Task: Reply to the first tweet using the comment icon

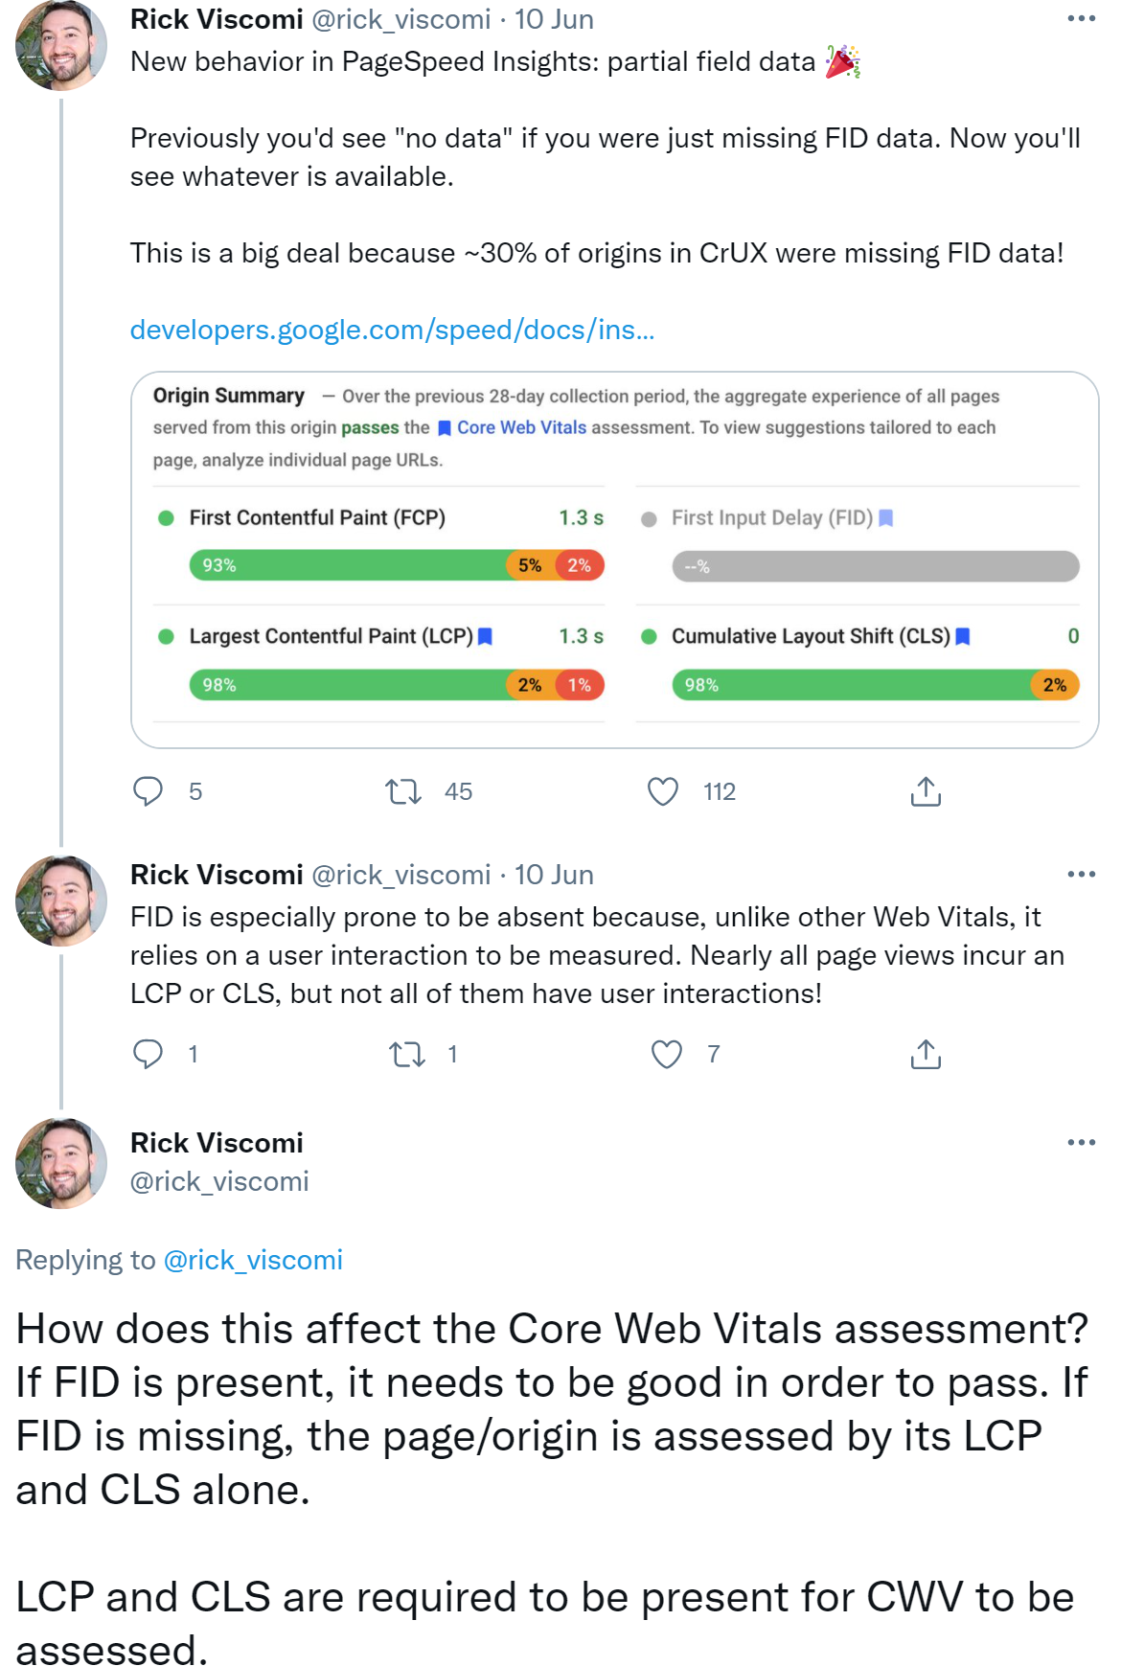Action: tap(149, 791)
